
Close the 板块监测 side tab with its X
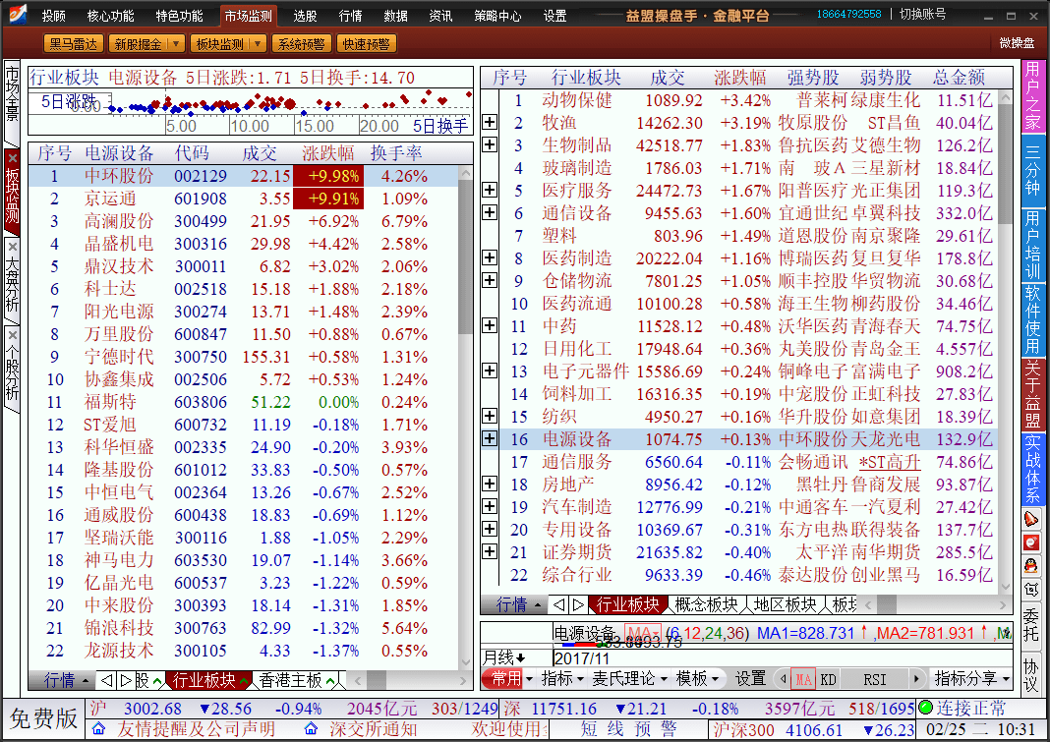click(x=13, y=158)
